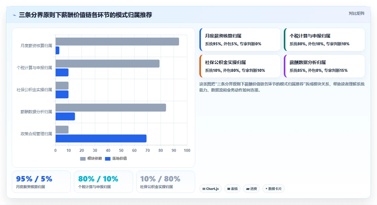
Task: Click the blue 落地价值 bar for 月度薪资核算归属
Action: click(x=57, y=50)
